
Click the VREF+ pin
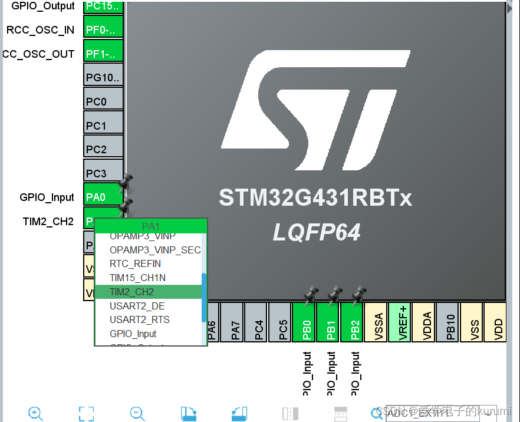pyautogui.click(x=399, y=322)
